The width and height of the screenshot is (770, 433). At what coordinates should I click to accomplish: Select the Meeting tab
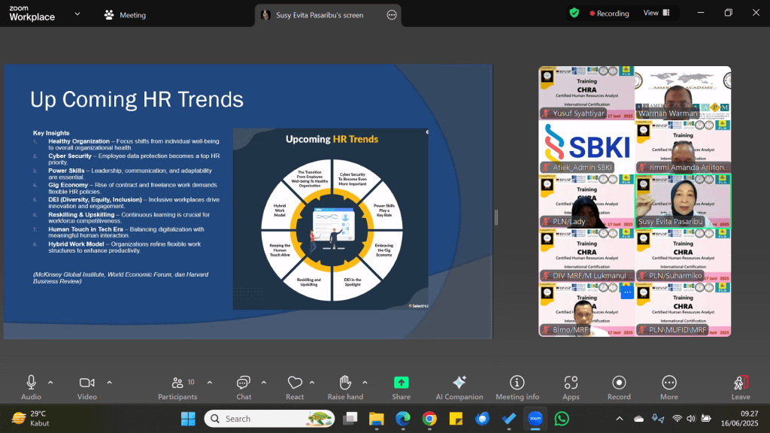[126, 15]
